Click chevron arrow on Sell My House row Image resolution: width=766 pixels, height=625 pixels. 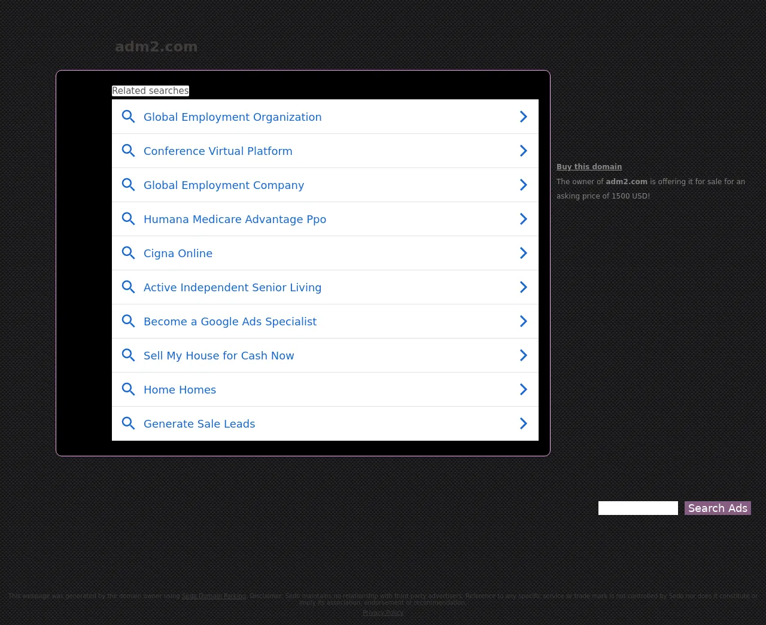coord(524,355)
